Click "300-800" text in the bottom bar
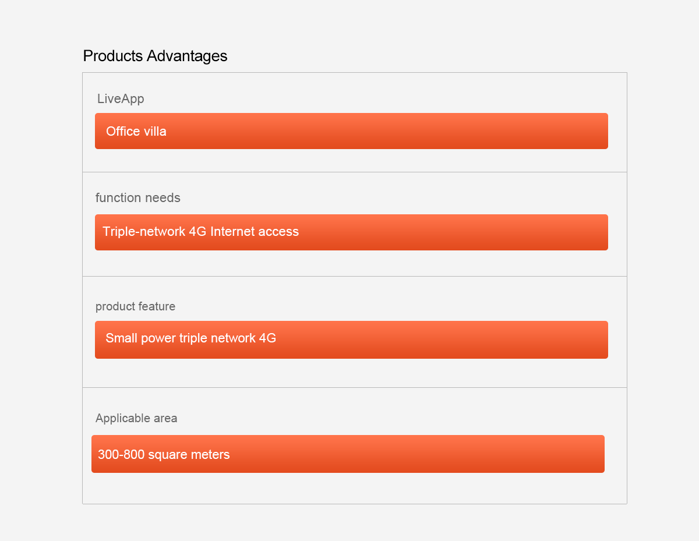This screenshot has height=541, width=699. (x=121, y=455)
